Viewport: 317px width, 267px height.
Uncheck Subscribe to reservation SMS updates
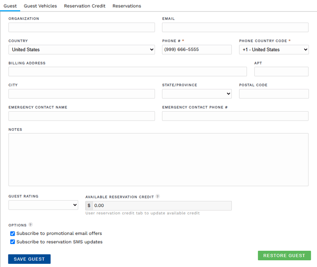coord(13,242)
